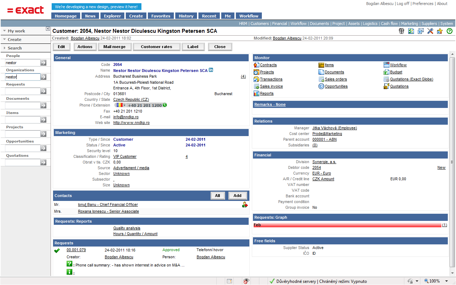Click the Log off link
This screenshot has height=285, width=456.
[x=403, y=4]
